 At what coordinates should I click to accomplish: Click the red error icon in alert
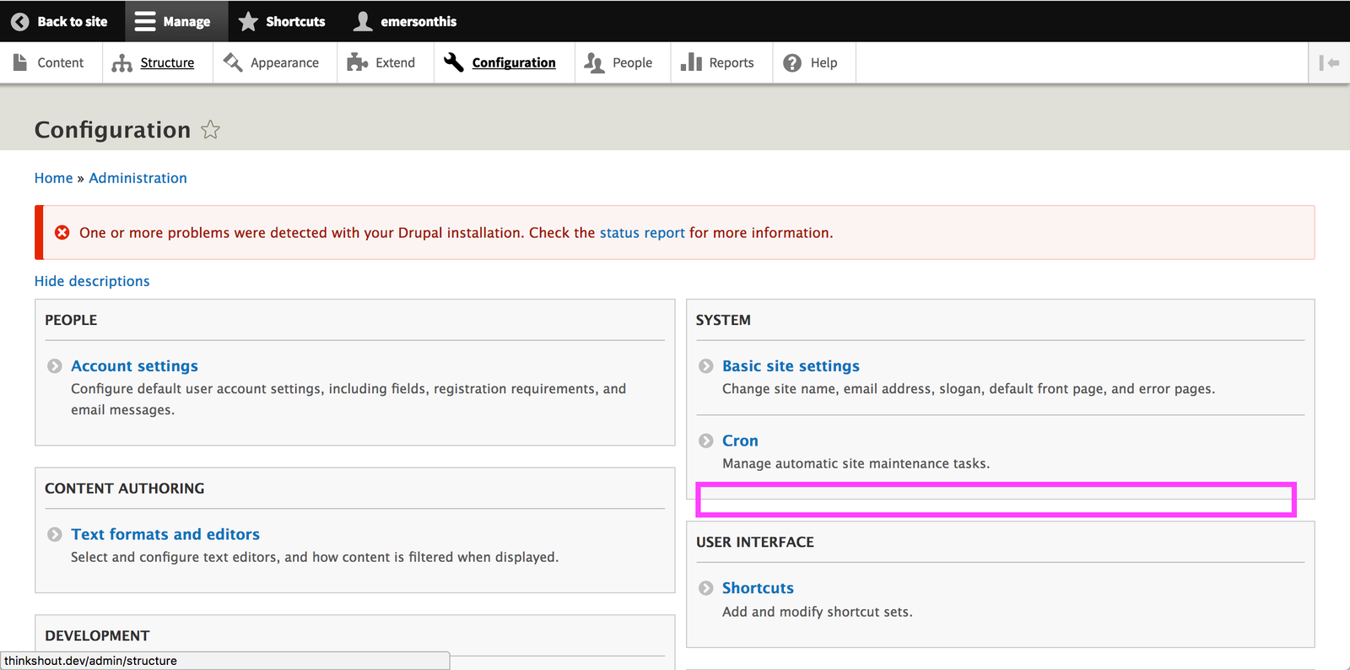tap(62, 232)
